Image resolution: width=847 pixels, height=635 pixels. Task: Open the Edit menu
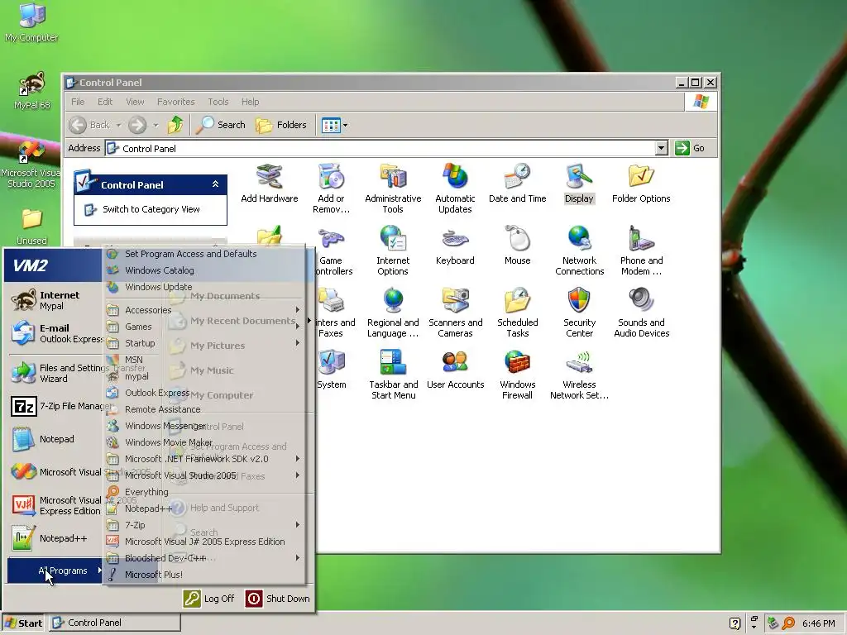(x=105, y=102)
